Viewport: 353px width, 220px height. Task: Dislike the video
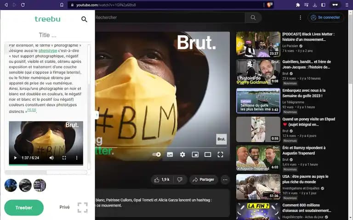(x=180, y=180)
